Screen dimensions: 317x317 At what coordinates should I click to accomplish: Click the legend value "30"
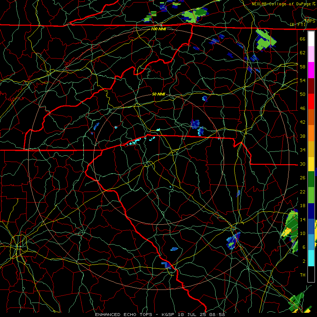point(303,164)
